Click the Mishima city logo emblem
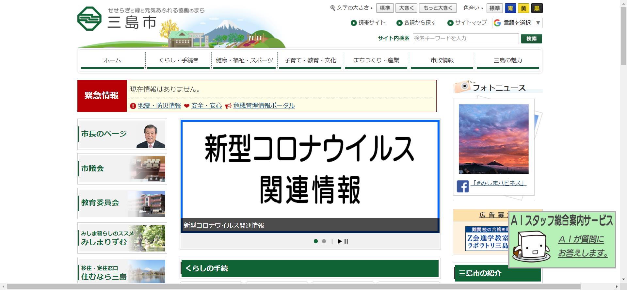Image resolution: width=627 pixels, height=290 pixels. (x=89, y=19)
